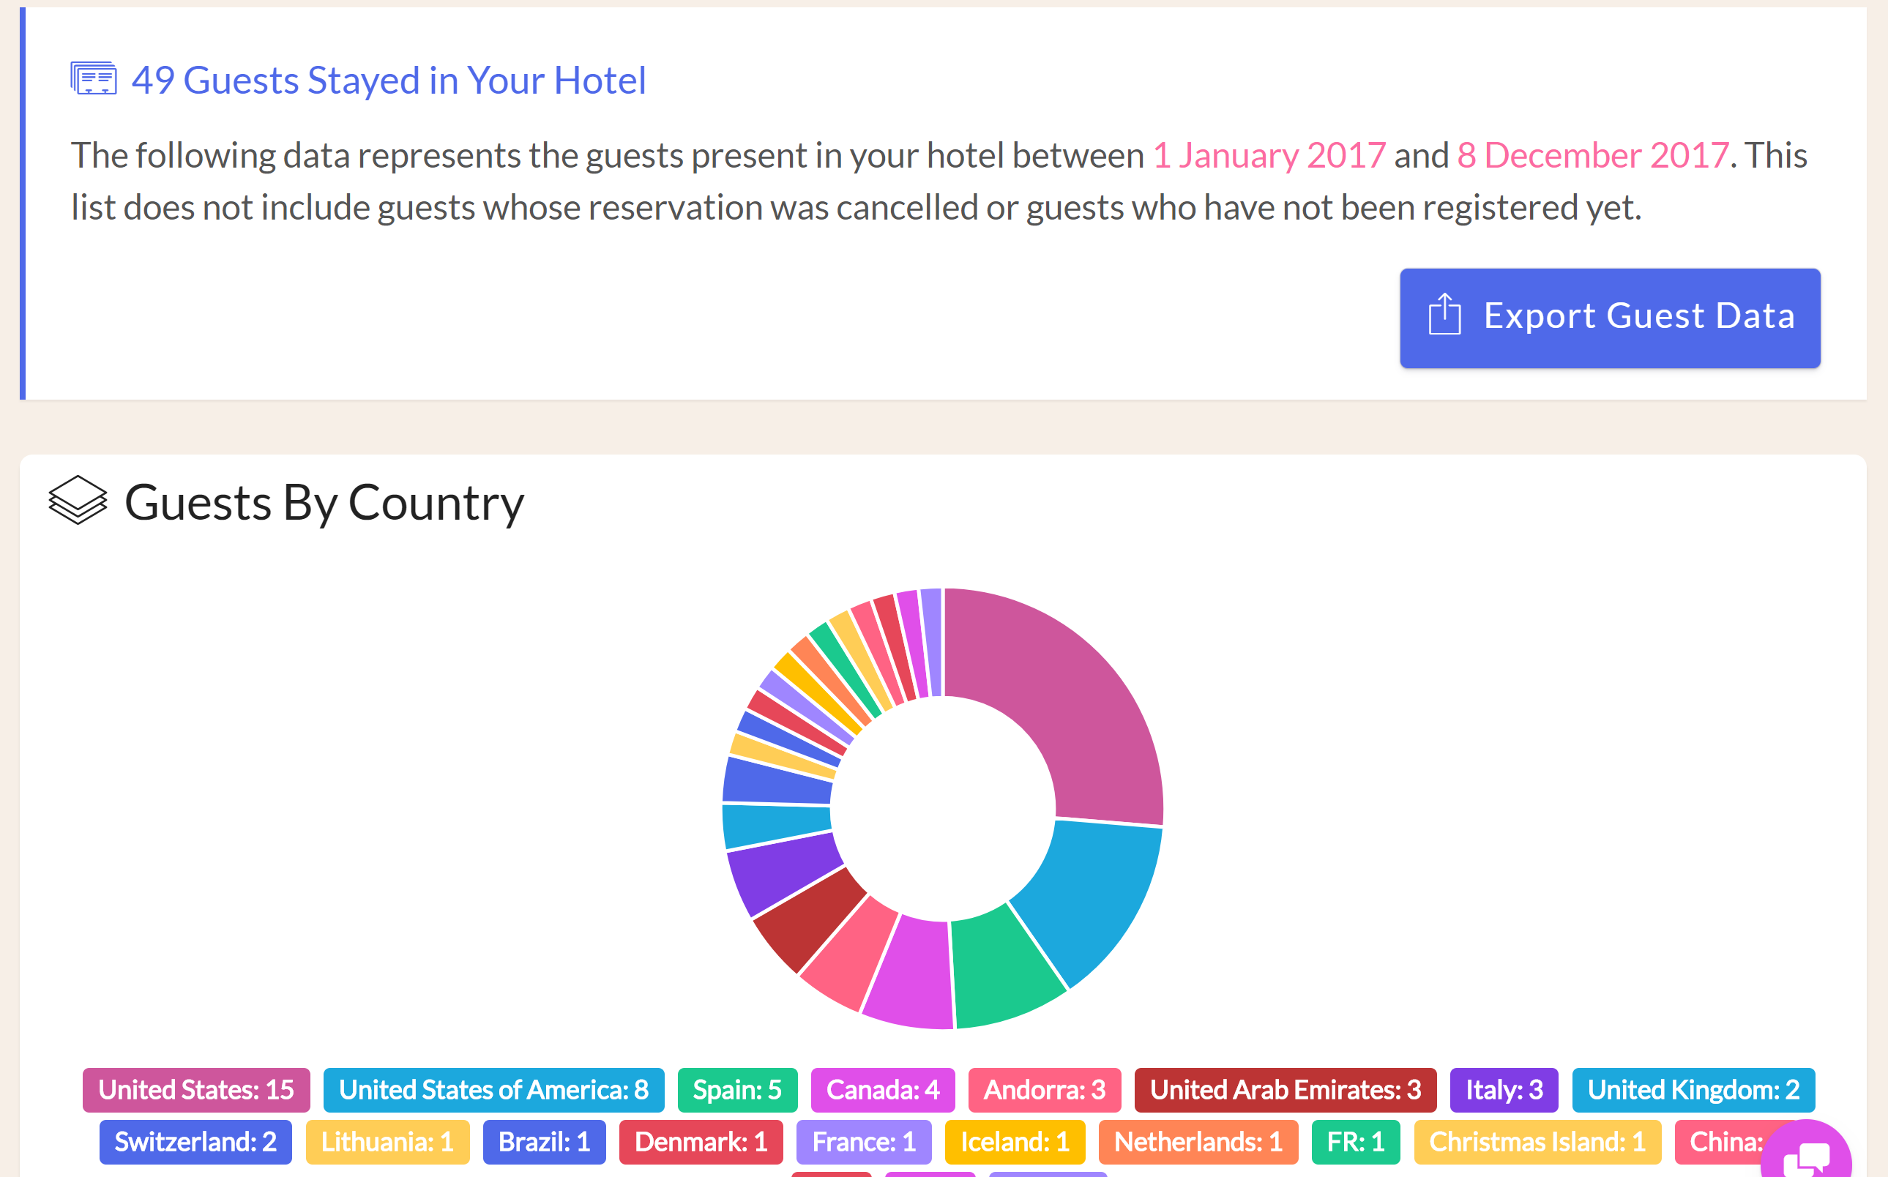Click the Andorra: 3 country badge
Image resolution: width=1888 pixels, height=1177 pixels.
(1042, 1089)
